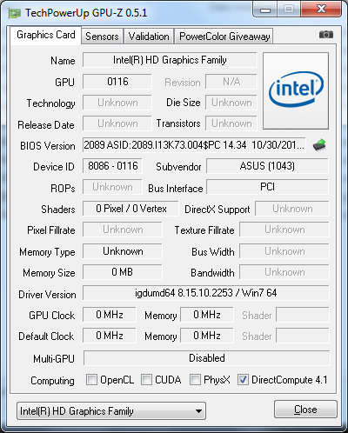Click the 'Memory Size' label

(49, 273)
